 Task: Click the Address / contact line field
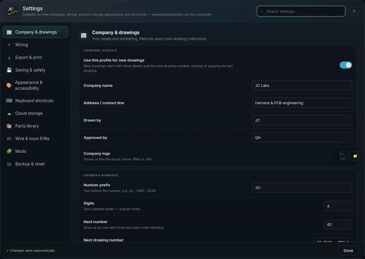(302, 103)
